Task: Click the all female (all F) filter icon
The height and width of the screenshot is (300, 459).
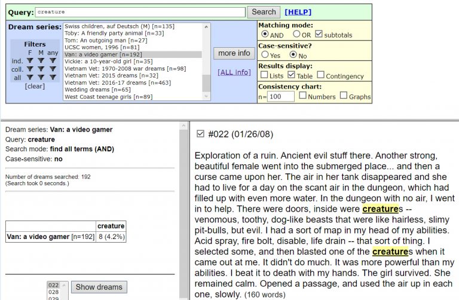Action: coord(30,77)
